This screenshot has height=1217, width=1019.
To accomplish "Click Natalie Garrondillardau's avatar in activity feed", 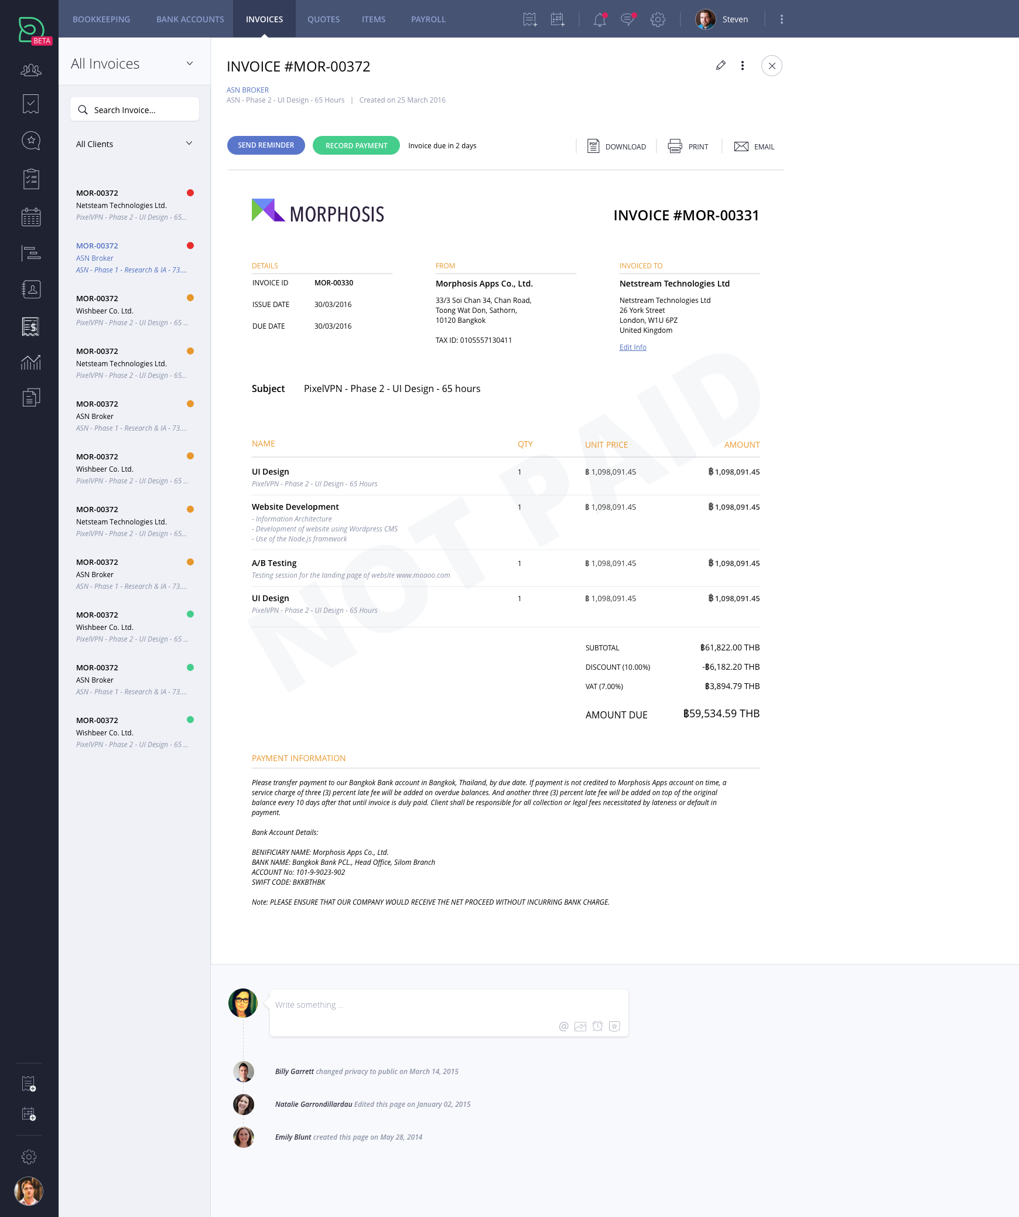I will 244,1104.
